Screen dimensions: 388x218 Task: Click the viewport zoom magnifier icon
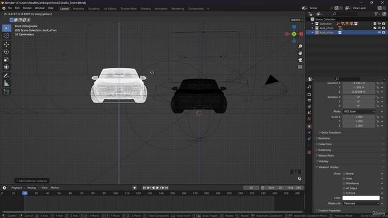coord(300,47)
